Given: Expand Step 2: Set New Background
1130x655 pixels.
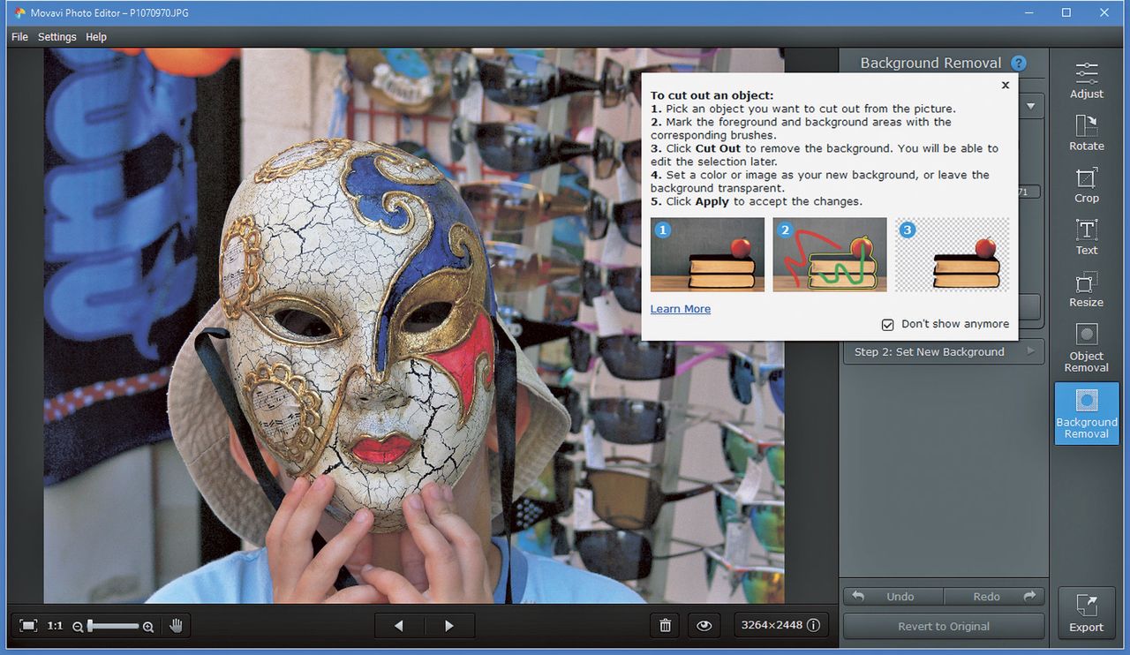Looking at the screenshot, I should point(942,351).
